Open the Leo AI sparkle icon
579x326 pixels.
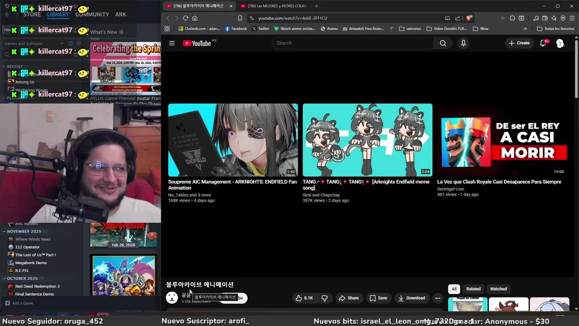554,18
